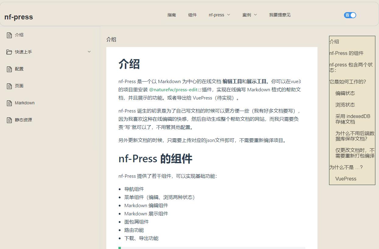
Task: Click the 页面 document icon
Action: 9,86
